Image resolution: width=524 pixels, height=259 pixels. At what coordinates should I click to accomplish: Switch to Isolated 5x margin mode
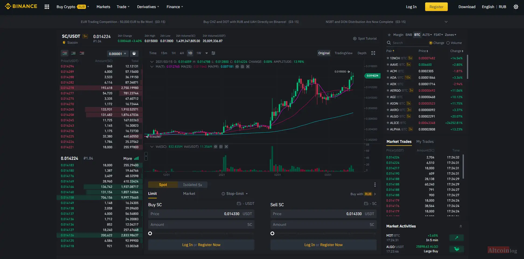[193, 185]
